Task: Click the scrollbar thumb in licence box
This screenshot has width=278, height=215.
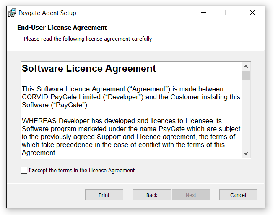Action: tap(246, 75)
